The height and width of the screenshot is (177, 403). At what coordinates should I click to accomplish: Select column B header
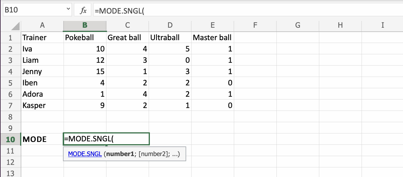[85, 25]
